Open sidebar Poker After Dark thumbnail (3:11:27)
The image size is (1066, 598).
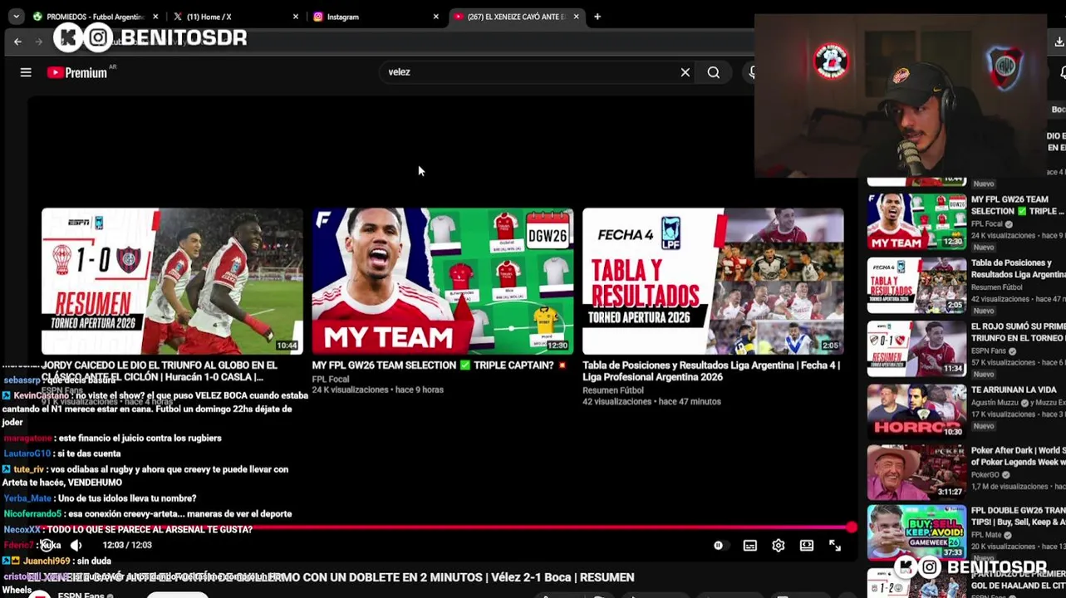tap(917, 472)
